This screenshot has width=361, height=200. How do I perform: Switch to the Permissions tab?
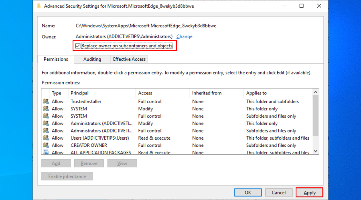[x=56, y=59]
